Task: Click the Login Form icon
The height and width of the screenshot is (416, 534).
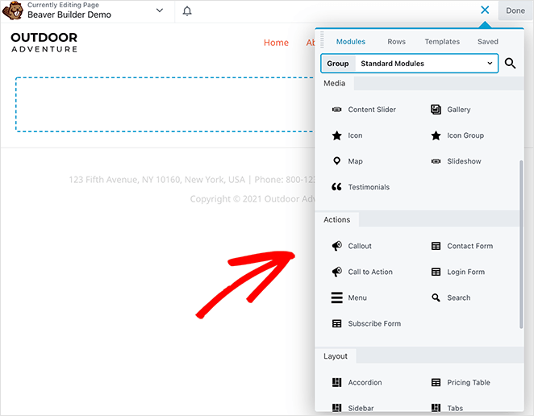Action: (436, 272)
